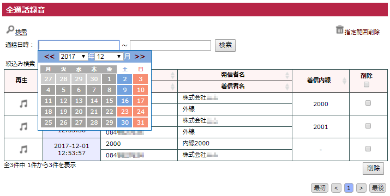Pick Sunday December 3 in calendar
The width and height of the screenshot is (390, 196).
(141, 79)
